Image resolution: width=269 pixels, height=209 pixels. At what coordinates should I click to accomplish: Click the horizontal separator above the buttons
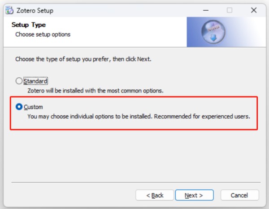(x=136, y=182)
